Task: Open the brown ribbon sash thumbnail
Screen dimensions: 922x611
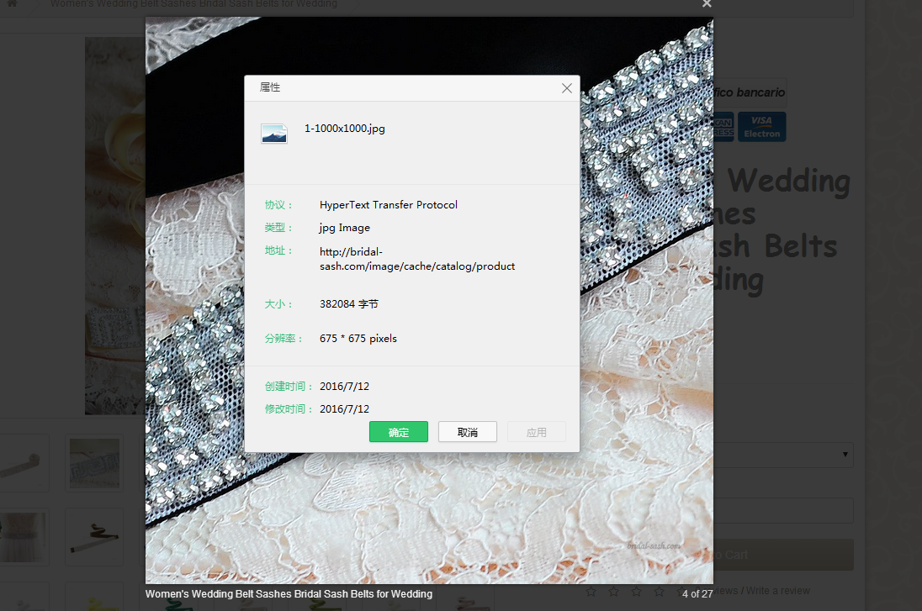Action: coord(94,537)
